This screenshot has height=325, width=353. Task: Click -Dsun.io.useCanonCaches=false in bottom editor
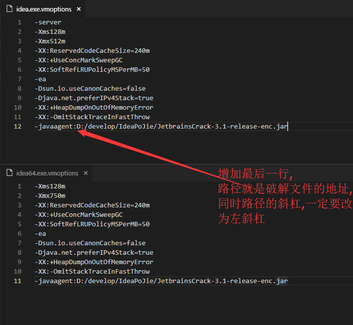90,243
